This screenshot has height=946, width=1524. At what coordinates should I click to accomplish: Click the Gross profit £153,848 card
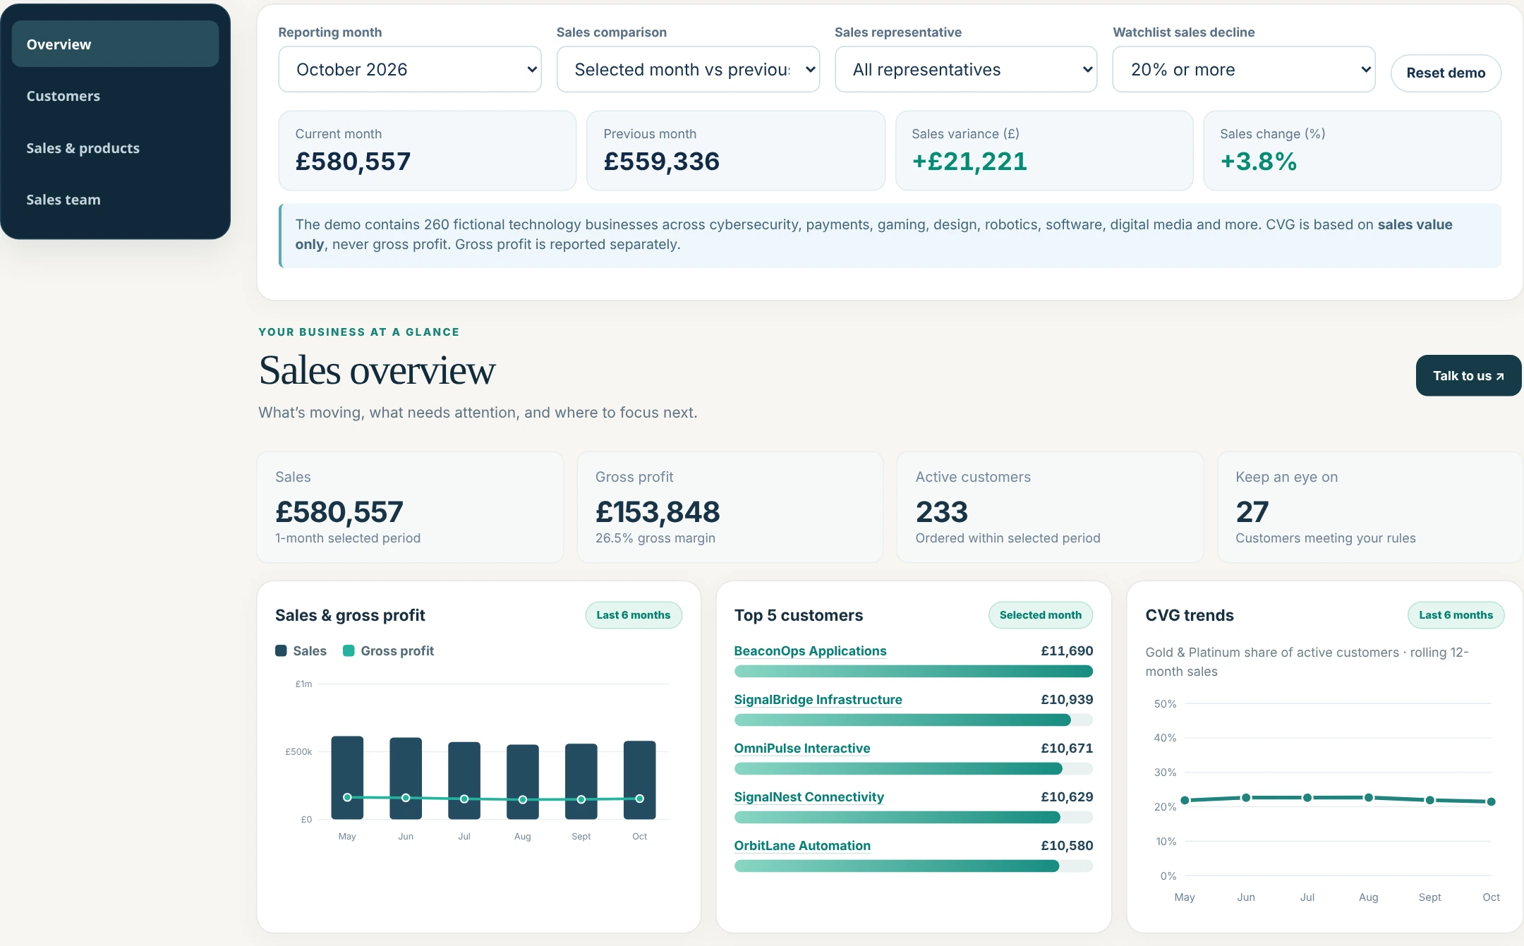730,507
